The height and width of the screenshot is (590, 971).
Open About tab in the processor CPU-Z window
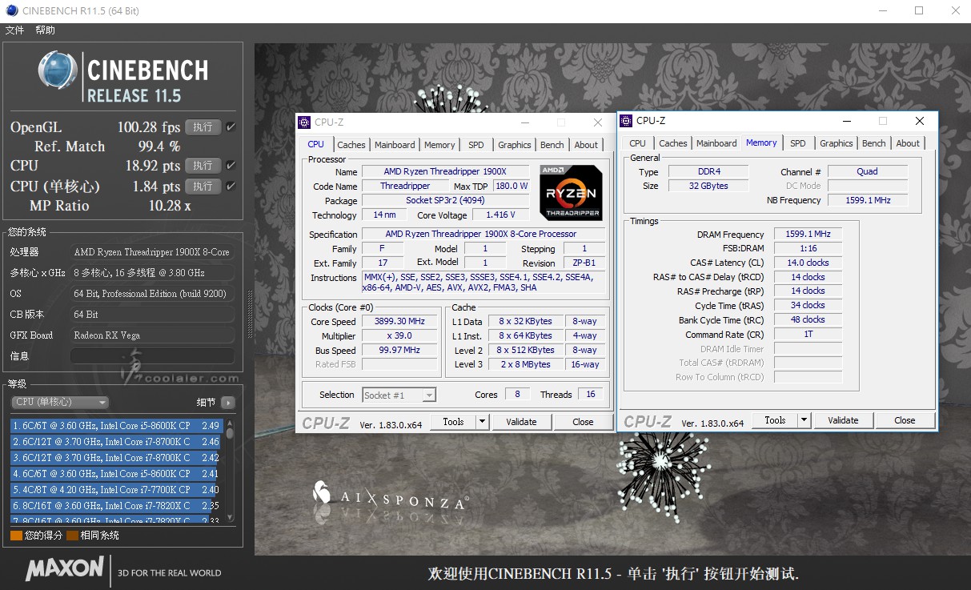click(x=586, y=145)
